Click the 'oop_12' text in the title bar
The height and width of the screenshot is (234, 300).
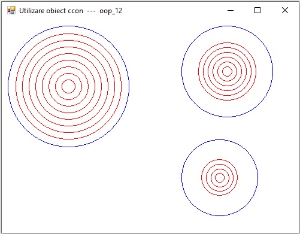coord(111,11)
